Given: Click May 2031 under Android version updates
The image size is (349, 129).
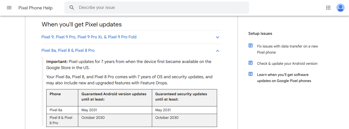Looking at the screenshot, I should (x=115, y=110).
